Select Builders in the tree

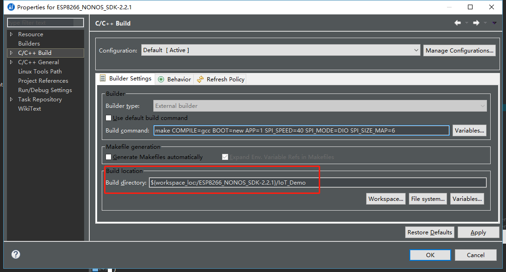tap(29, 44)
